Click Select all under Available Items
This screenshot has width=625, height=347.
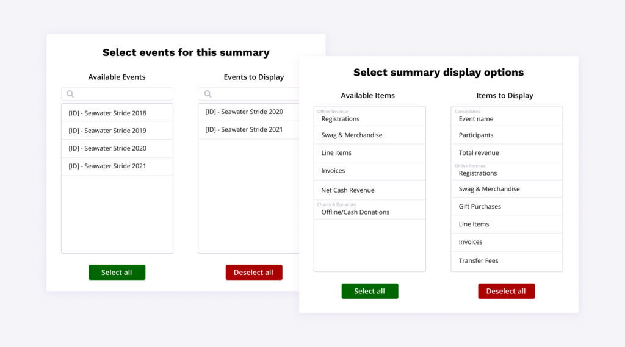tap(369, 291)
